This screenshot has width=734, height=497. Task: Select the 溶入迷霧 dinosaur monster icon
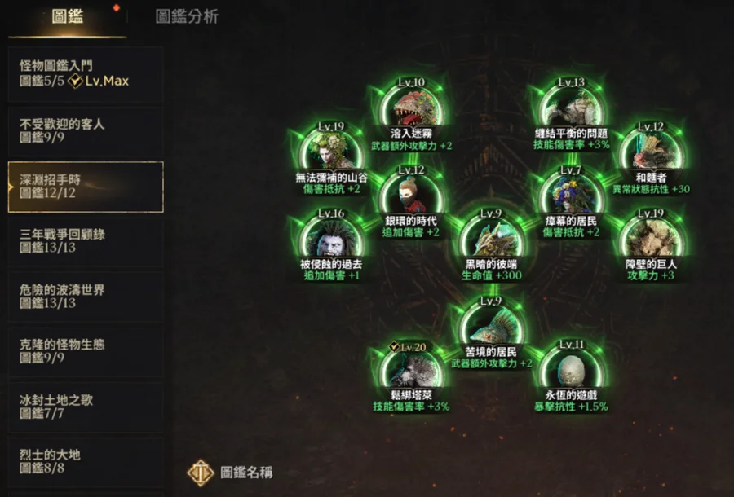[411, 108]
